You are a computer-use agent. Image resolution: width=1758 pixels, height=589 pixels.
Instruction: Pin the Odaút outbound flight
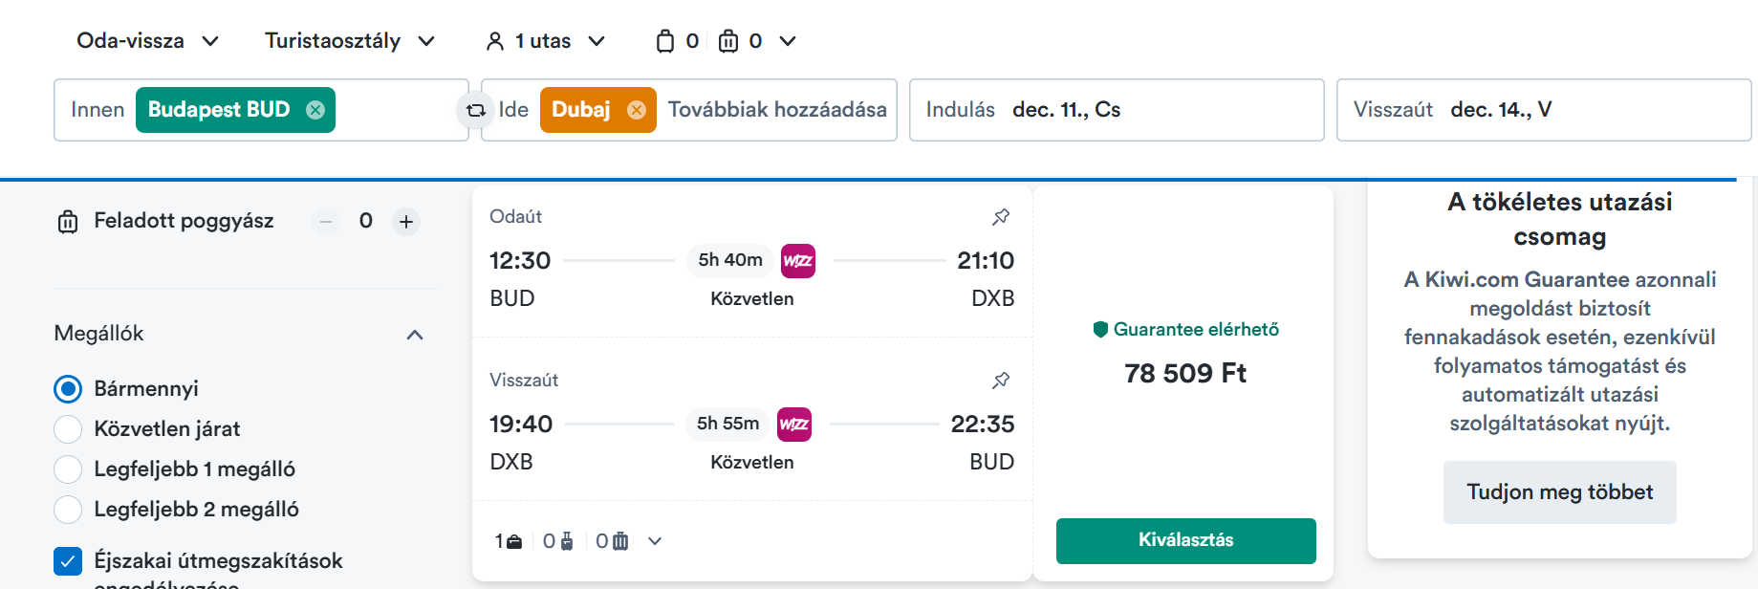[1001, 217]
